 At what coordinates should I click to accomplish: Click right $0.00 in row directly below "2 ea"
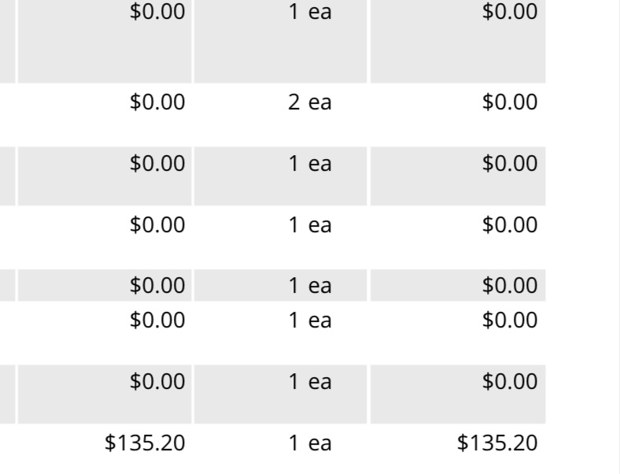(x=509, y=164)
